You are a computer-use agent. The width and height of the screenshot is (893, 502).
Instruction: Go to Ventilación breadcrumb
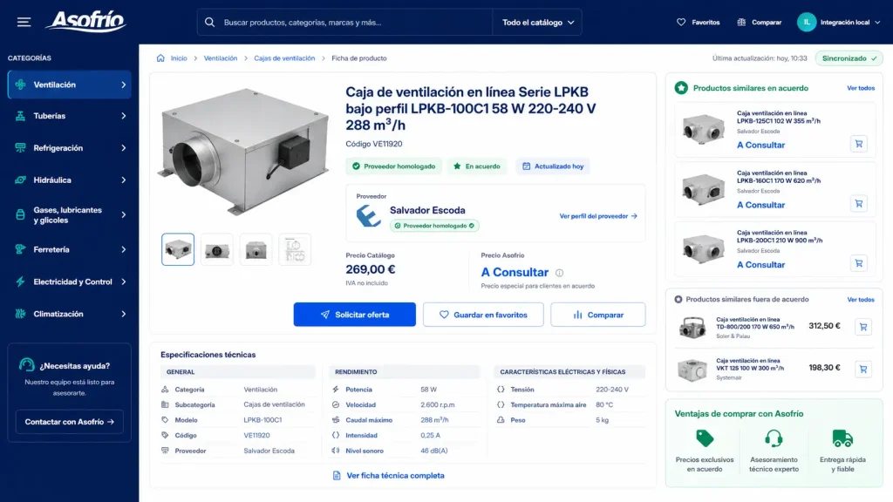pos(221,58)
